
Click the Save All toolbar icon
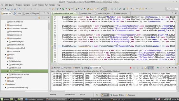(x=12, y=9)
